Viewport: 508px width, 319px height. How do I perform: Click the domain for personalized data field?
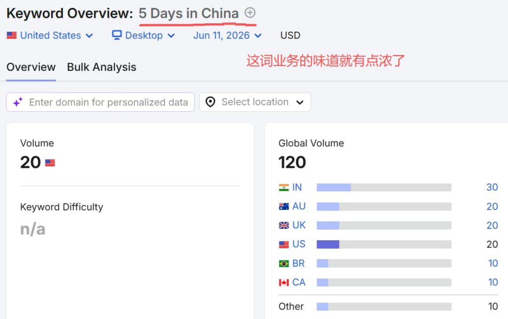coord(100,102)
